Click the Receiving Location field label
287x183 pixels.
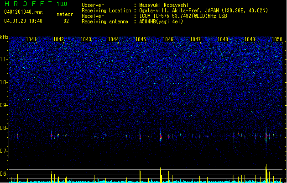106,11
